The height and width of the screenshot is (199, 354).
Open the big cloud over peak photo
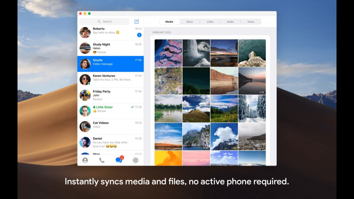224,136
